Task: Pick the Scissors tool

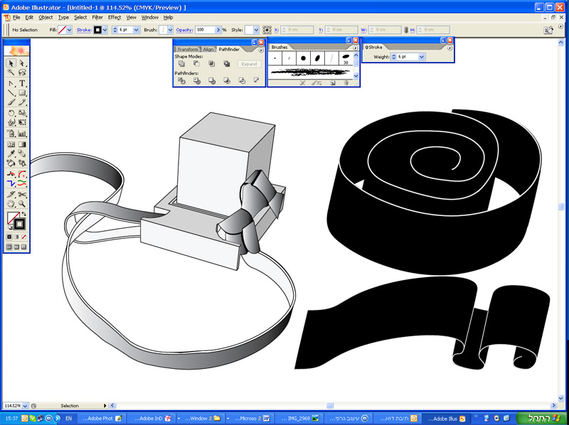Action: 23,194
